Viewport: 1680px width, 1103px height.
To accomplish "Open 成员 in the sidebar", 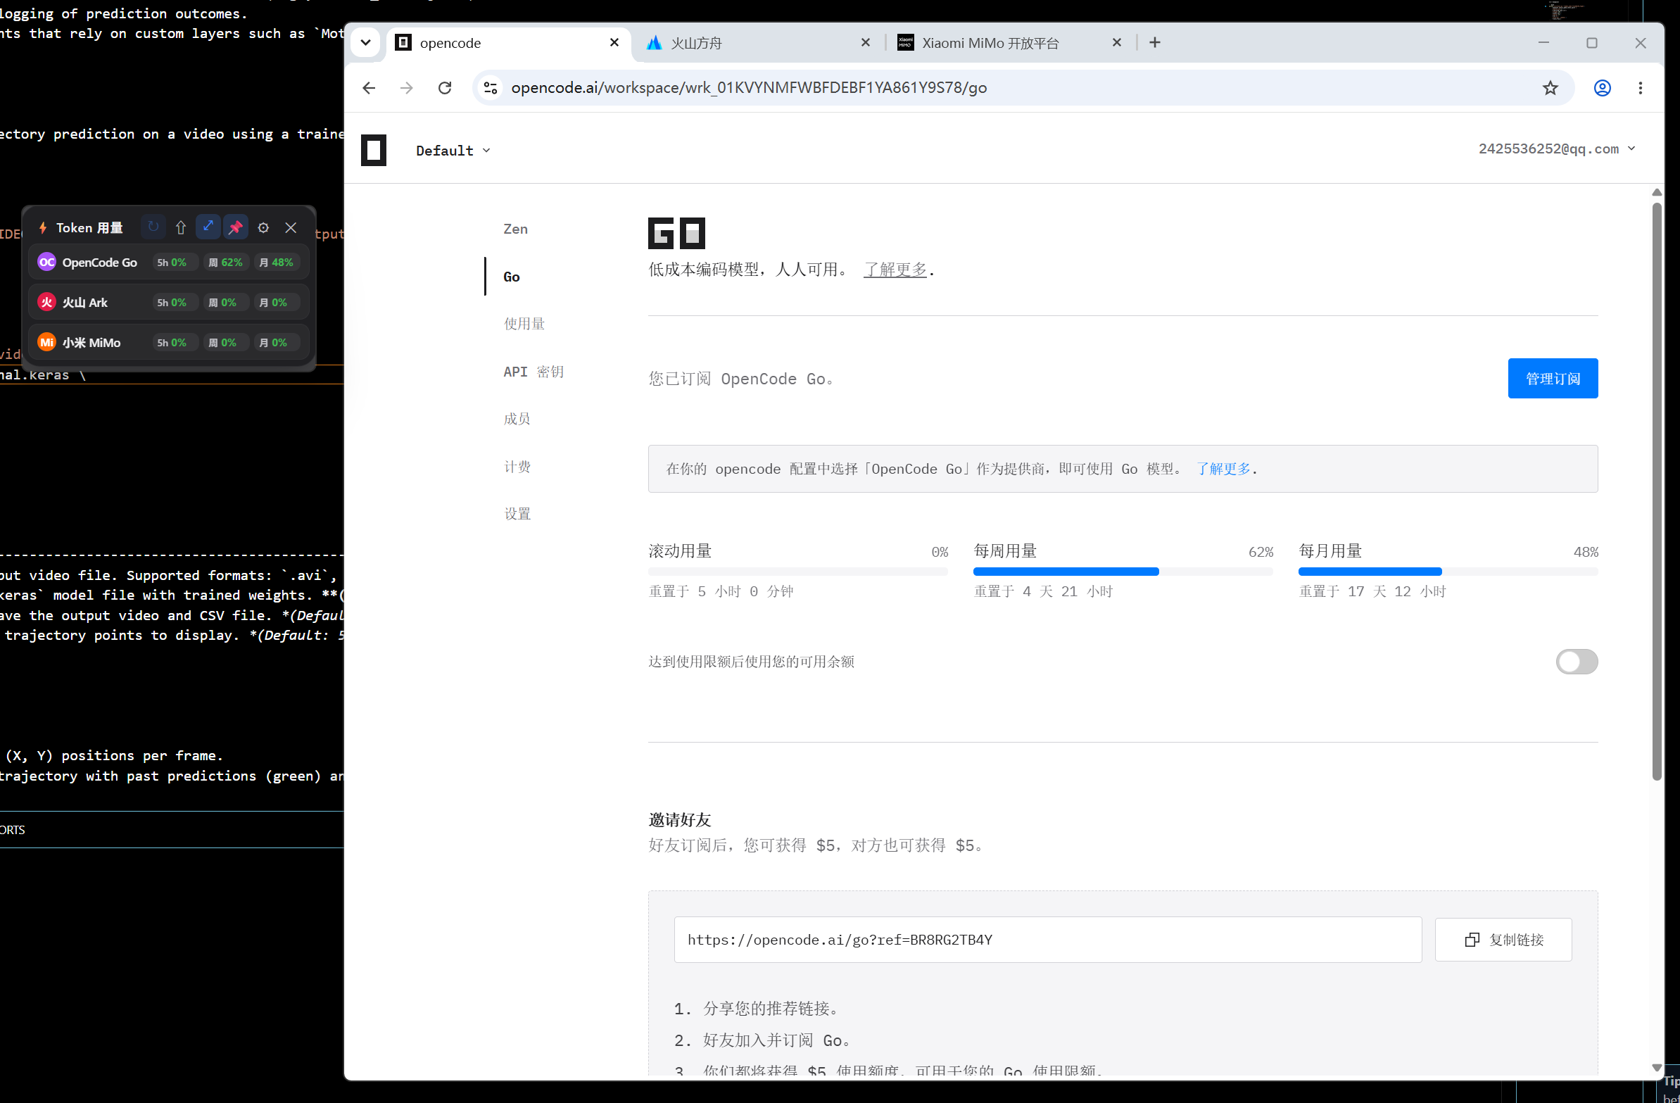I will click(x=517, y=419).
